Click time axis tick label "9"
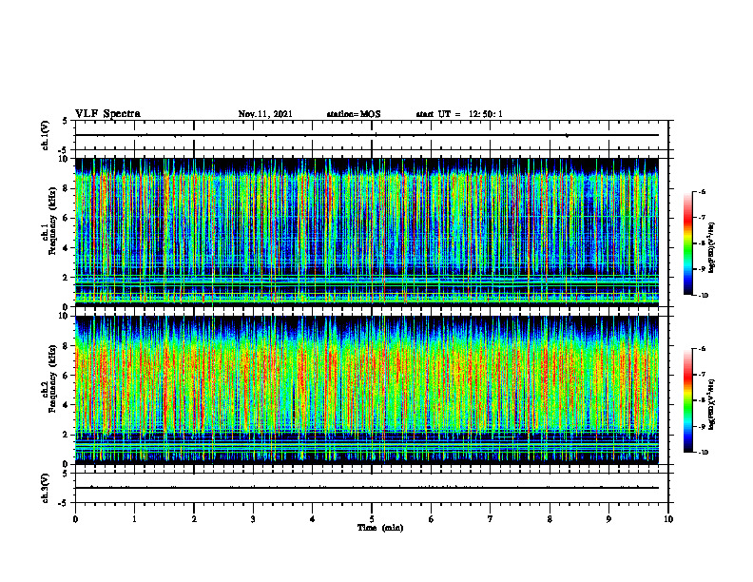753x582 pixels. tap(608, 519)
